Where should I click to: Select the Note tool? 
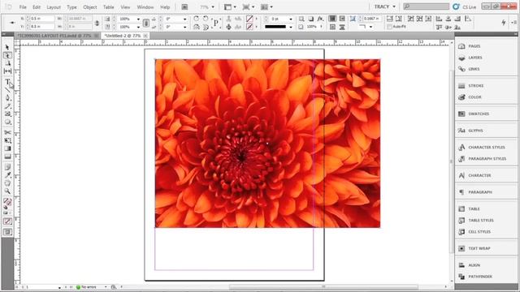coord(7,167)
